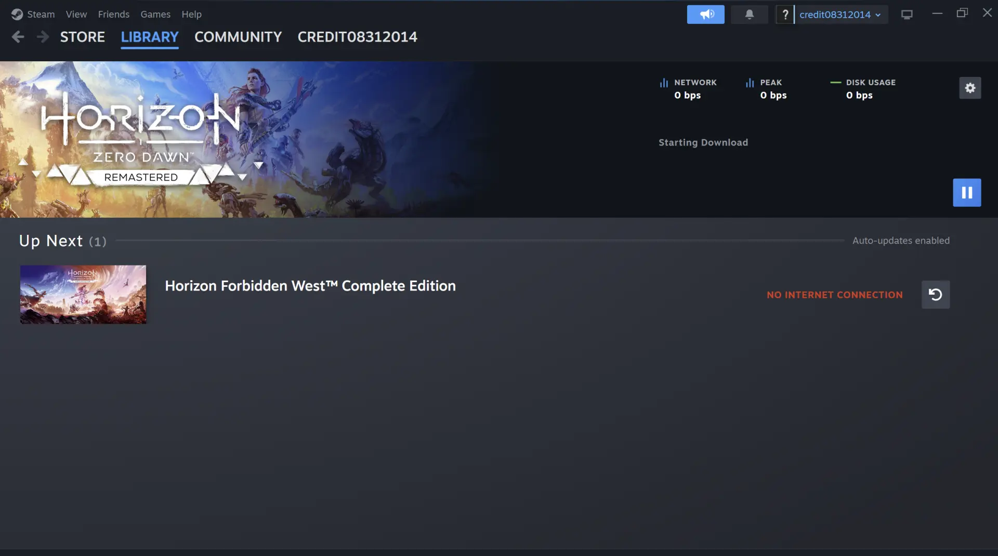
Task: Open Horizon Forbidden West Complete Edition title
Action: 310,286
